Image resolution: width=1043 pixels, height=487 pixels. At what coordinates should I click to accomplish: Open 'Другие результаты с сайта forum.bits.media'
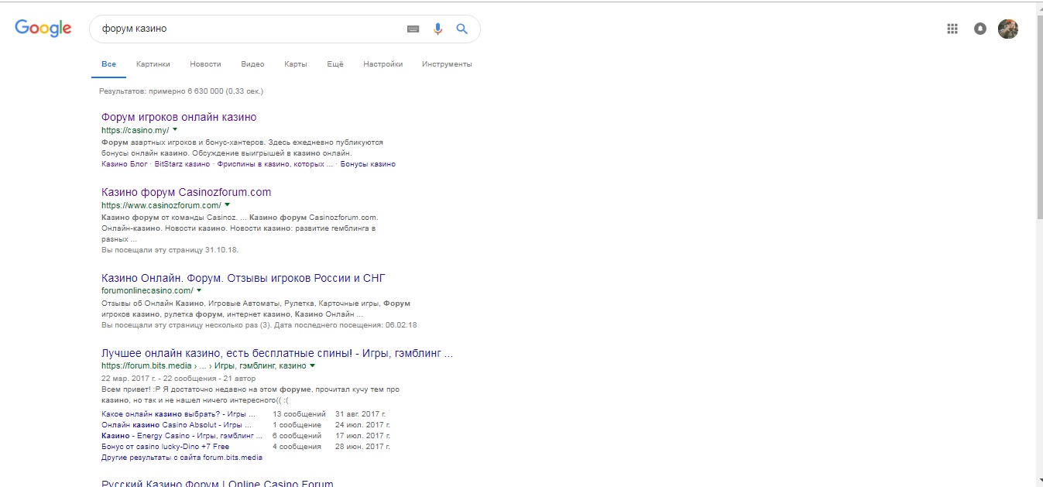pos(182,458)
